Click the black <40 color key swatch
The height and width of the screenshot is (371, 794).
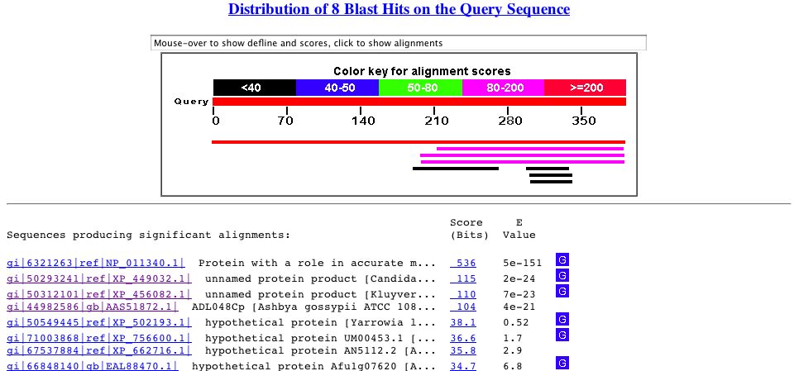(x=254, y=88)
